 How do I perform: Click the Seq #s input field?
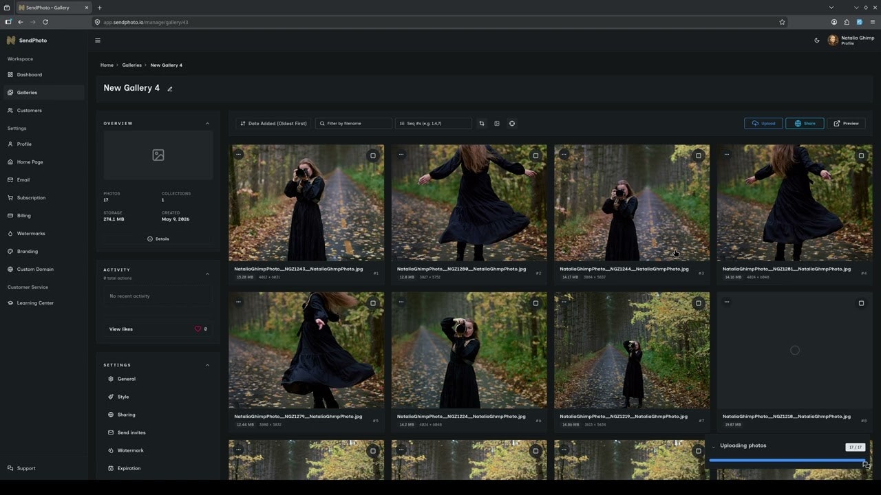(434, 124)
